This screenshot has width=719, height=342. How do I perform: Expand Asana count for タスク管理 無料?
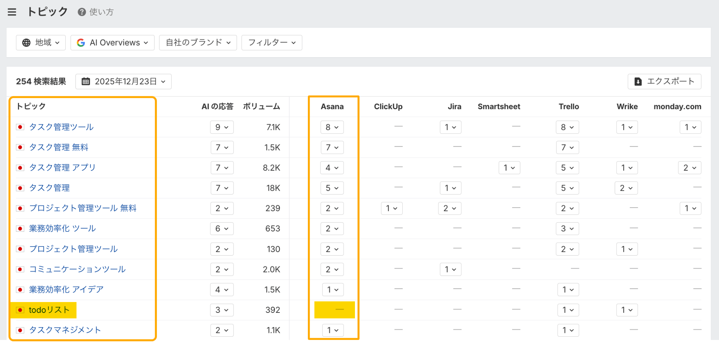tap(332, 147)
